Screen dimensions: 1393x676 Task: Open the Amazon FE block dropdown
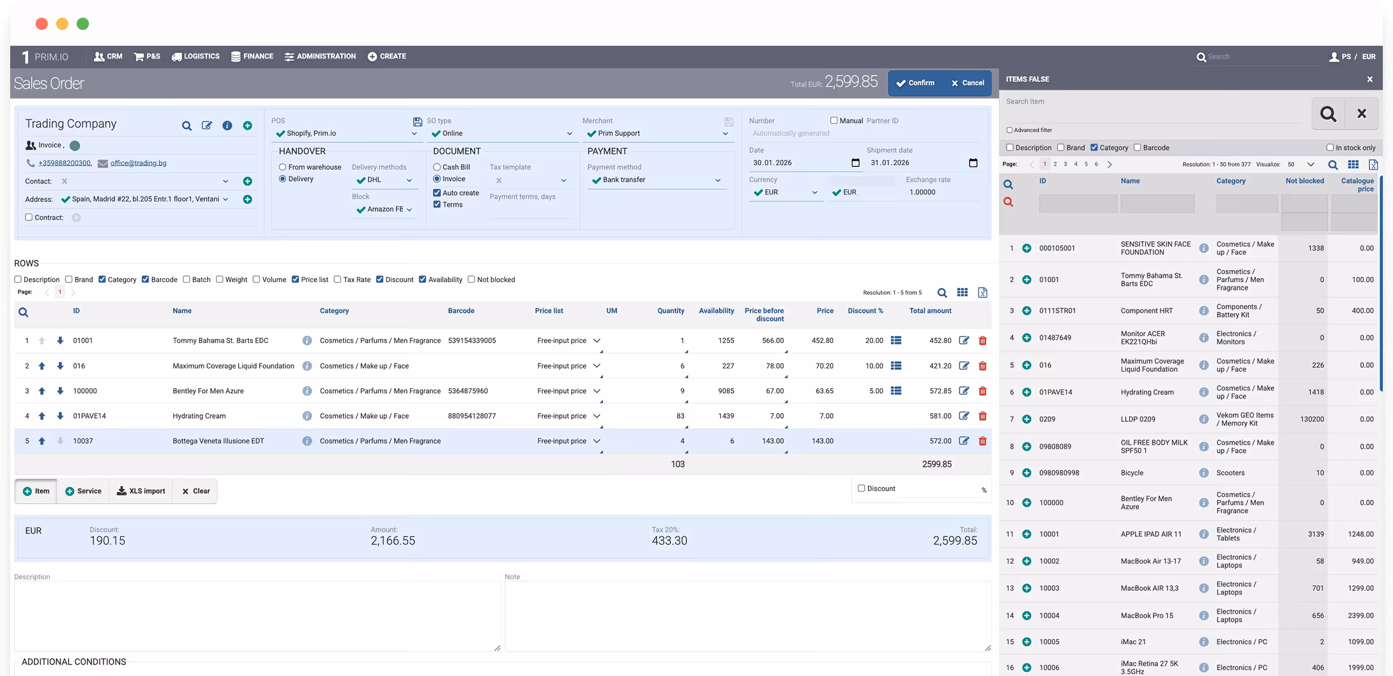pos(384,209)
